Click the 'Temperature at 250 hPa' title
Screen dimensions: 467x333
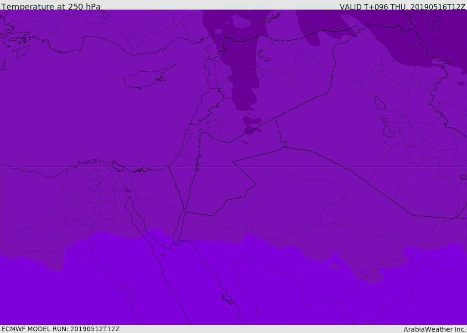tap(51, 6)
